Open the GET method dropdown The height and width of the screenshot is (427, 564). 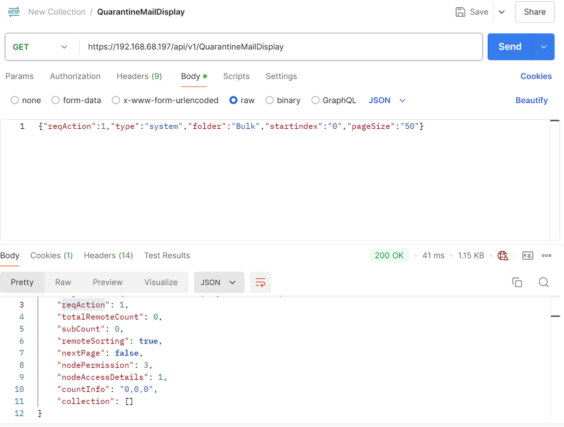[x=41, y=47]
